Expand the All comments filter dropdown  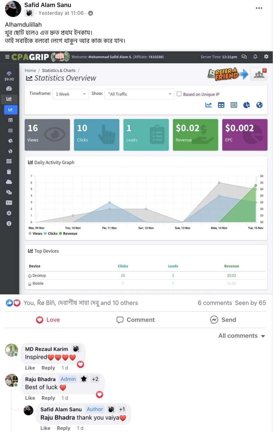[242, 336]
